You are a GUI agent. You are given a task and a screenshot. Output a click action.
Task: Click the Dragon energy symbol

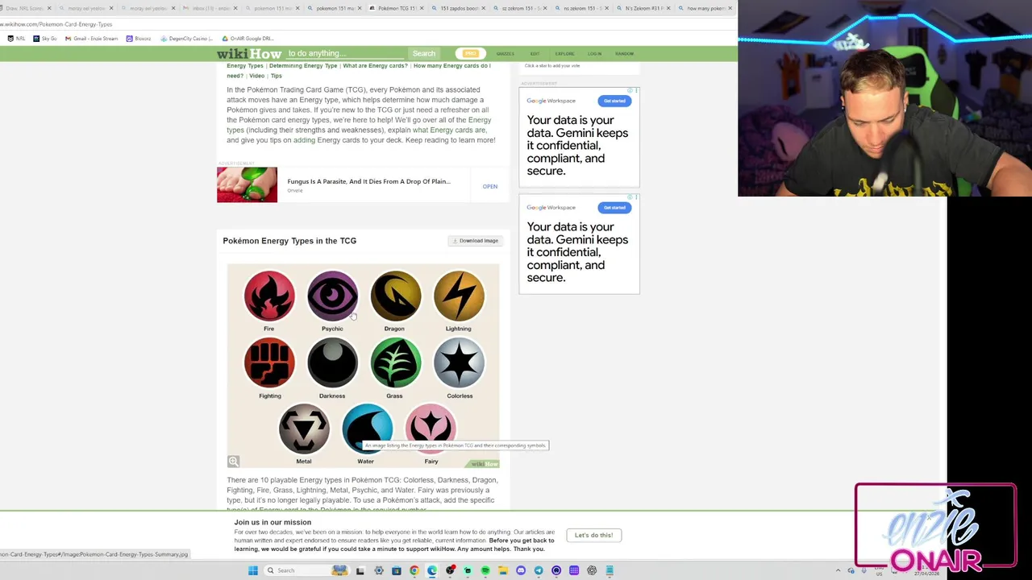(395, 296)
